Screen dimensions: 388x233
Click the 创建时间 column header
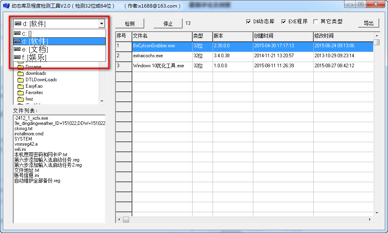[x=283, y=36]
